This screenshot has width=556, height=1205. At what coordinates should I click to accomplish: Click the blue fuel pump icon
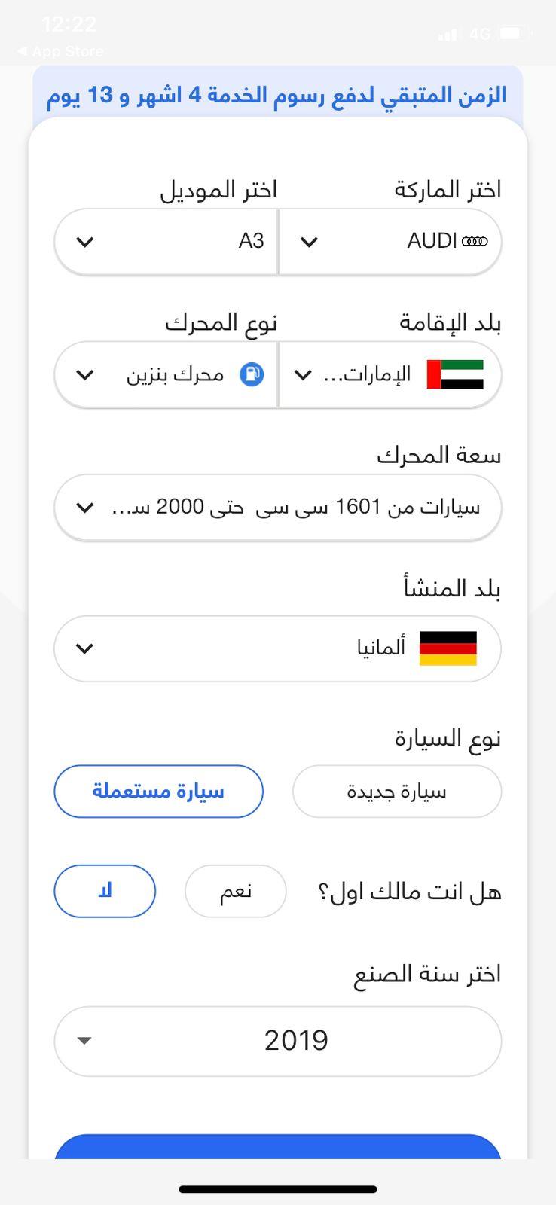coord(252,374)
